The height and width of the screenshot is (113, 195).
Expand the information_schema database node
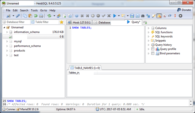coord(7,32)
